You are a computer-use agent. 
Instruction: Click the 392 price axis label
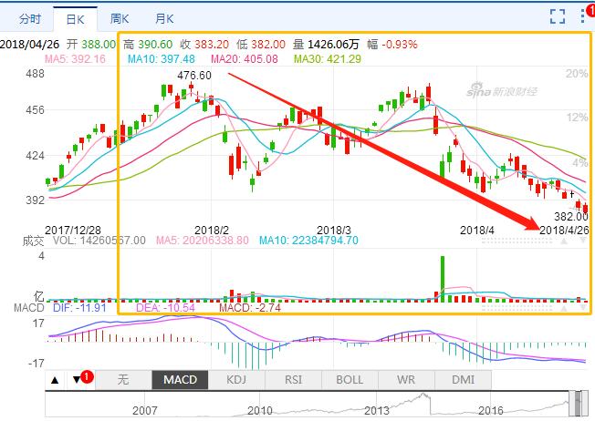[x=35, y=200]
